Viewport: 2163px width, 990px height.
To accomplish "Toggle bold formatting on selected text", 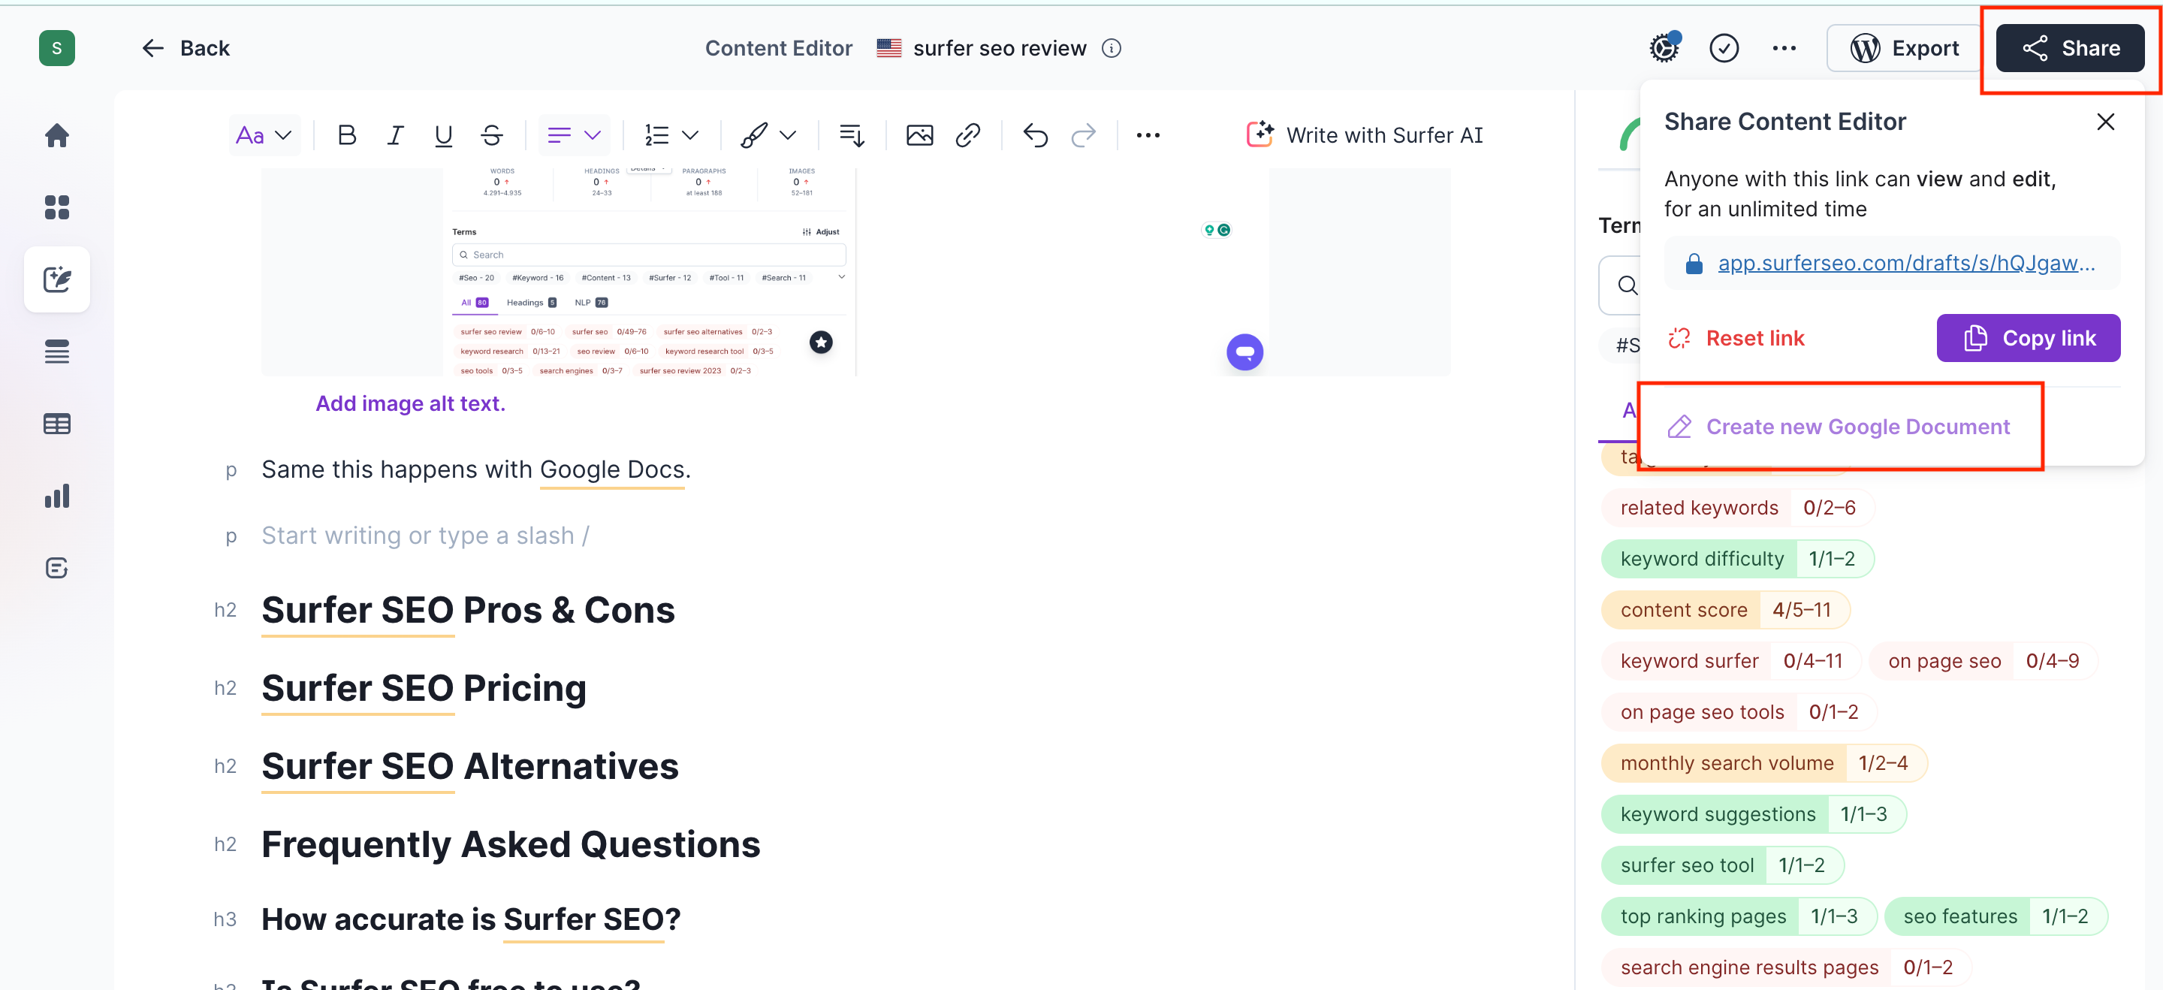I will (348, 134).
